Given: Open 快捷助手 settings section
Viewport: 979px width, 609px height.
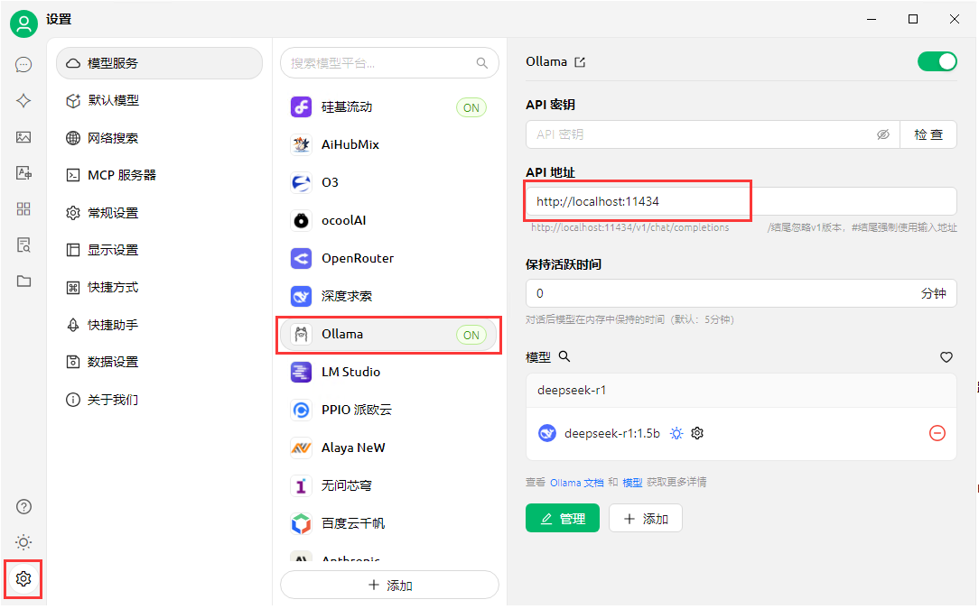Looking at the screenshot, I should click(x=159, y=325).
